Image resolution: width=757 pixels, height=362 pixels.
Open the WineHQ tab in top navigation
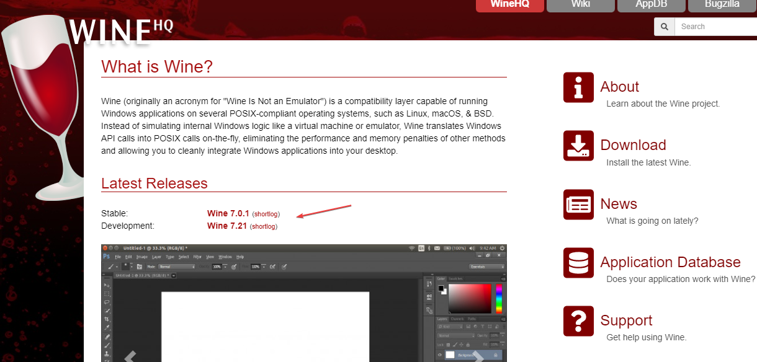(x=510, y=5)
